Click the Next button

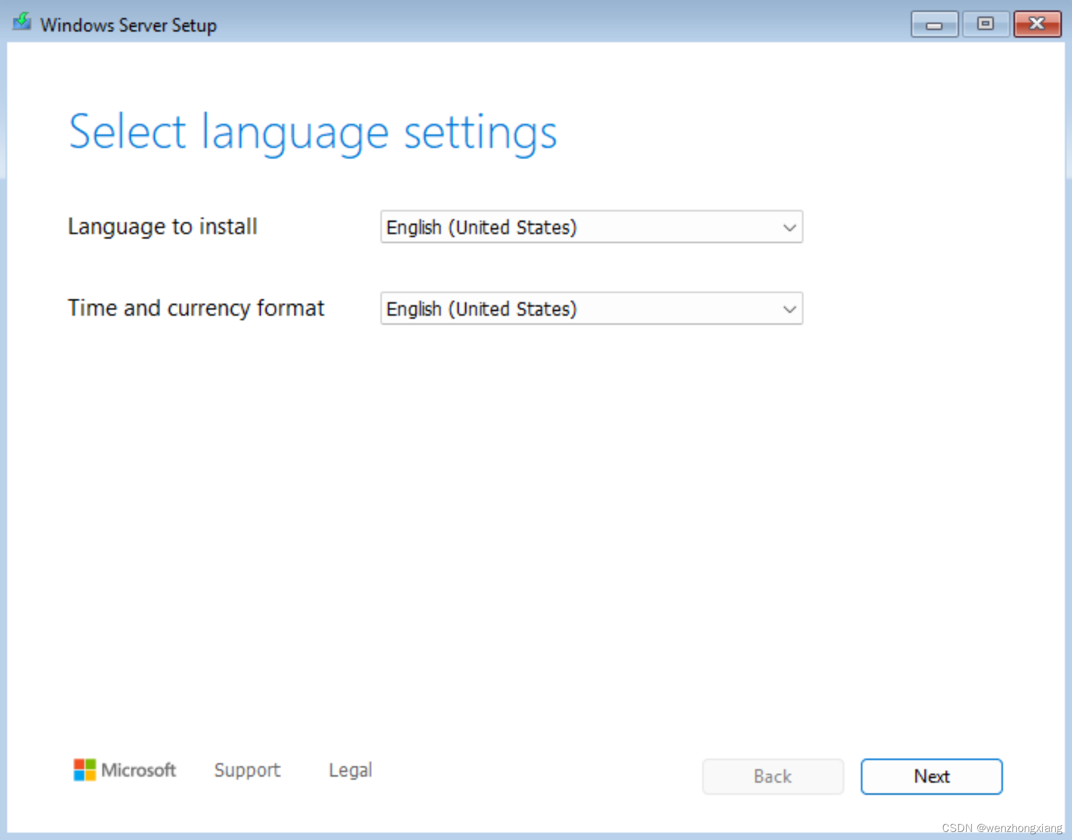[932, 776]
